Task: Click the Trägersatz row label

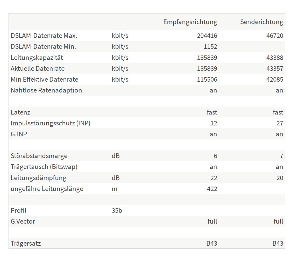Action: tap(26, 243)
